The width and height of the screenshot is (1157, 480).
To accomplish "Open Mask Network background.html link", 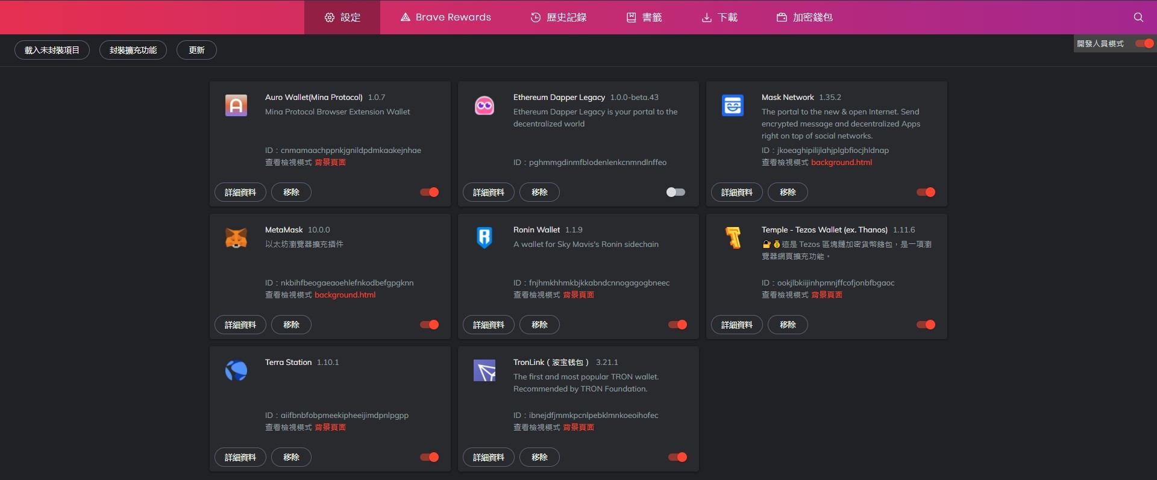I will [x=841, y=162].
